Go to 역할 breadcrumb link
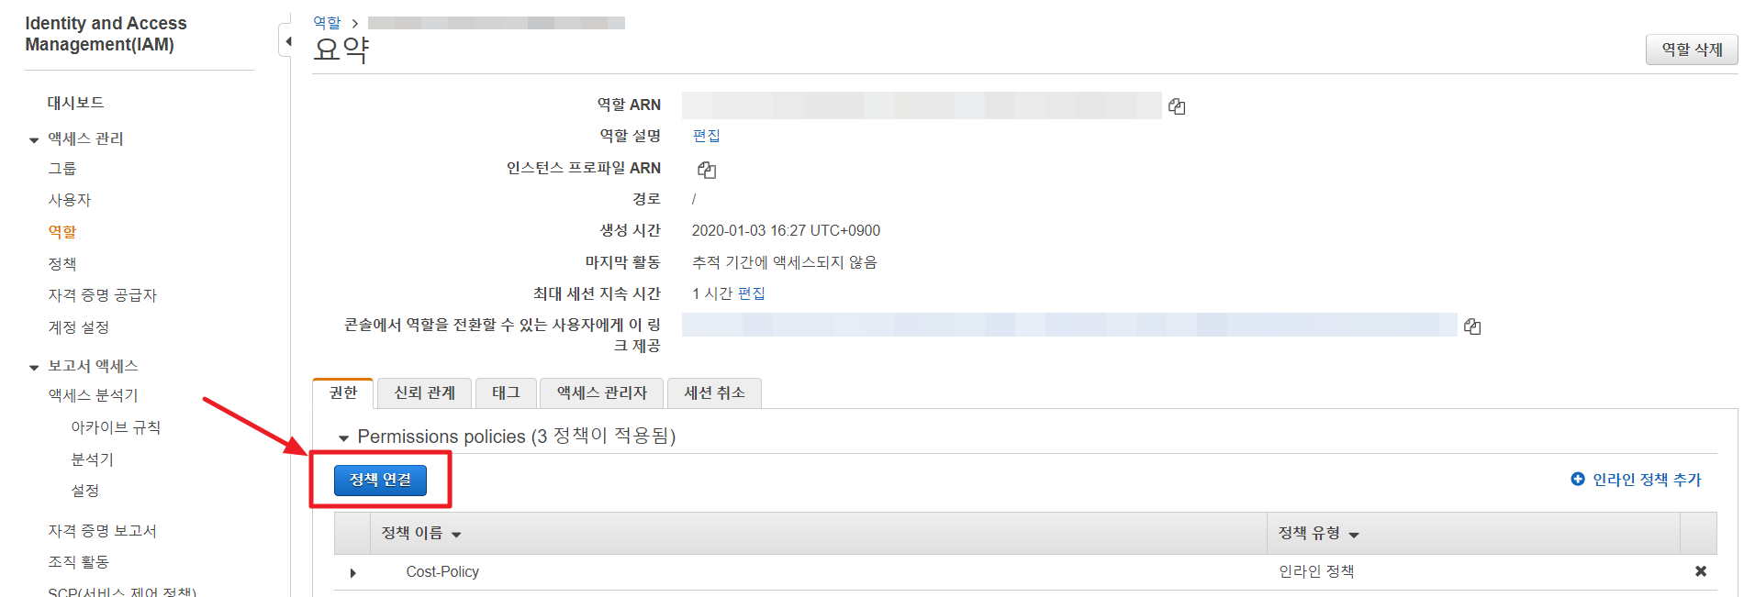This screenshot has width=1755, height=597. pyautogui.click(x=327, y=22)
